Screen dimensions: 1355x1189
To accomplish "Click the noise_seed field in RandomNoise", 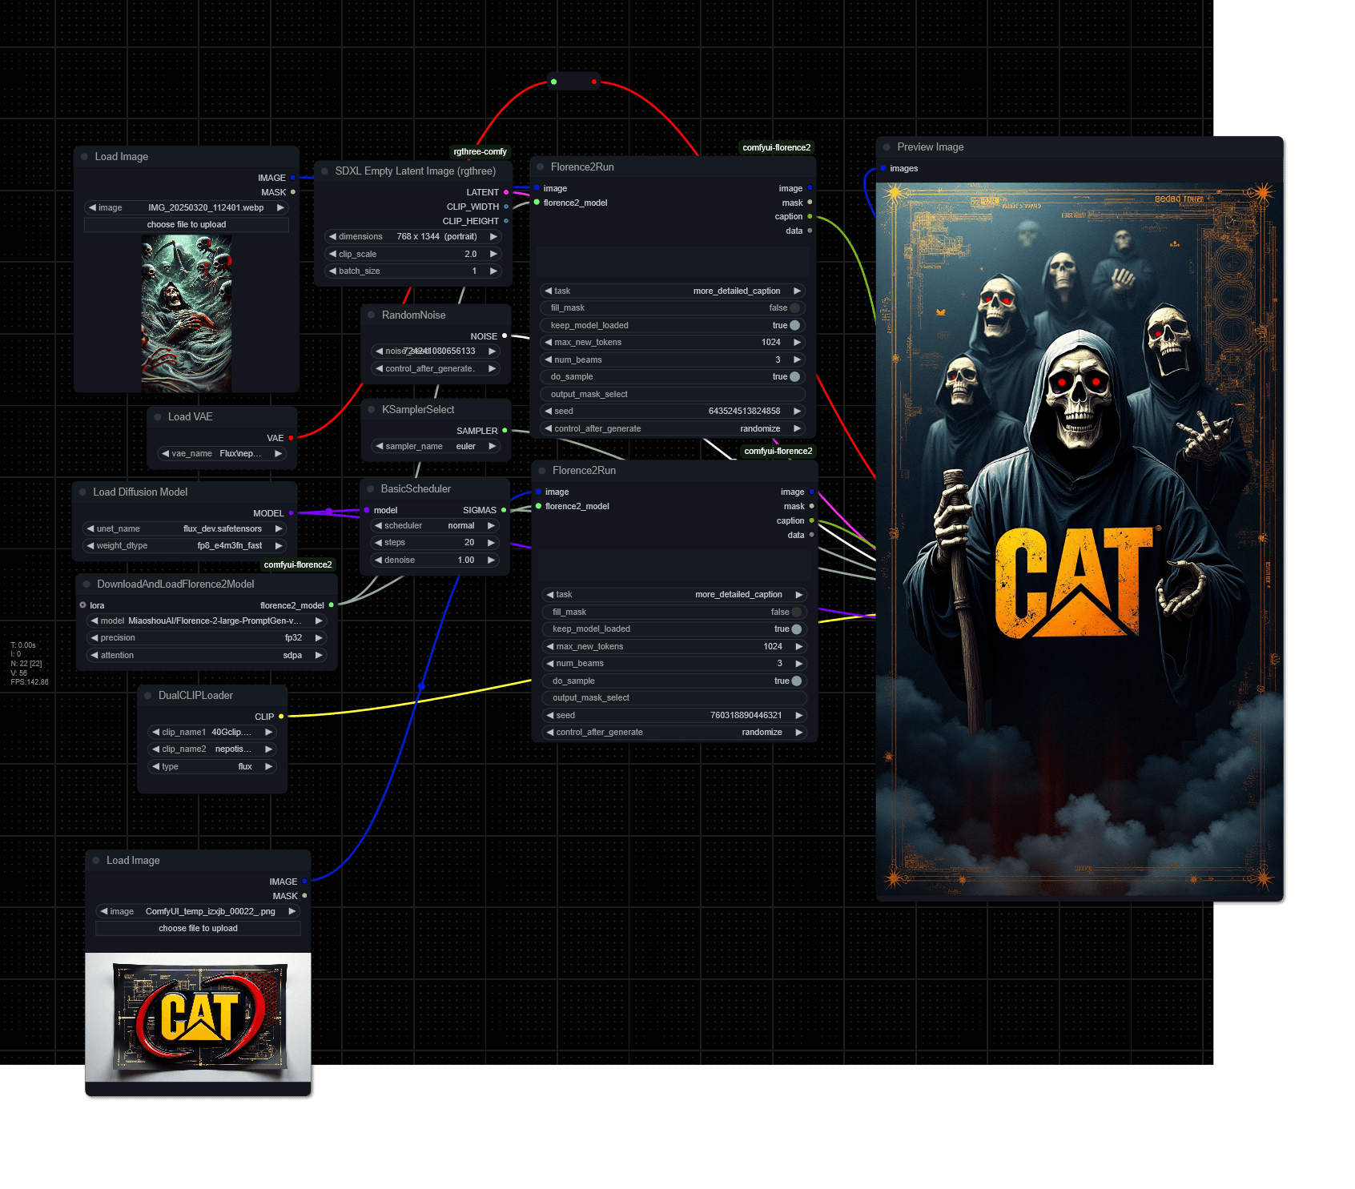I will 436,351.
